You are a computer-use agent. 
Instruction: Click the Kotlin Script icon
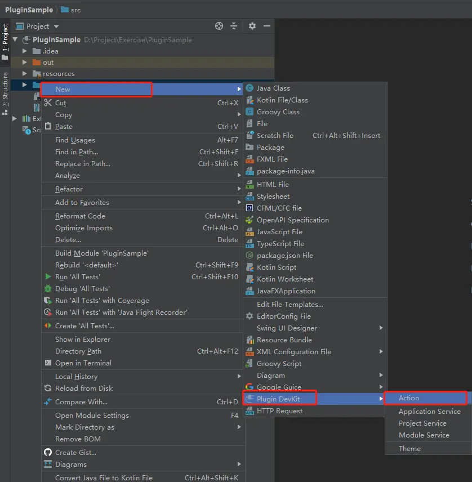(x=250, y=267)
